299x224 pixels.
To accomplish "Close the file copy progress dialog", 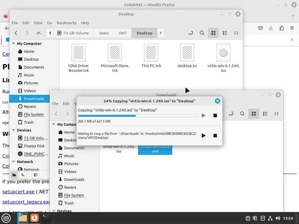I will [217, 101].
